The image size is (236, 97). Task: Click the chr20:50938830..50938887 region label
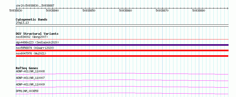[35, 6]
